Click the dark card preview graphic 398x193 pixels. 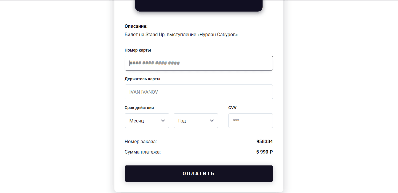[199, 6]
